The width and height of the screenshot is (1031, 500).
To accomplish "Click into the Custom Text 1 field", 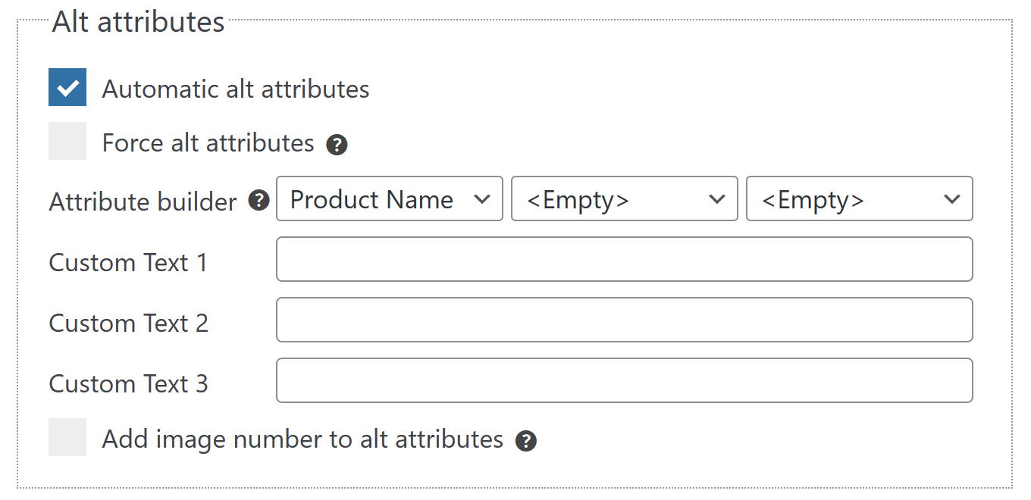I will [624, 259].
